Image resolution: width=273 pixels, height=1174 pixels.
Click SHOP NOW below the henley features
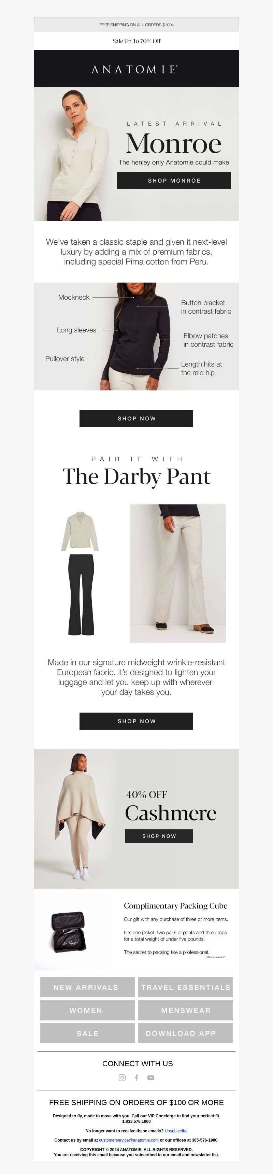[x=136, y=418]
